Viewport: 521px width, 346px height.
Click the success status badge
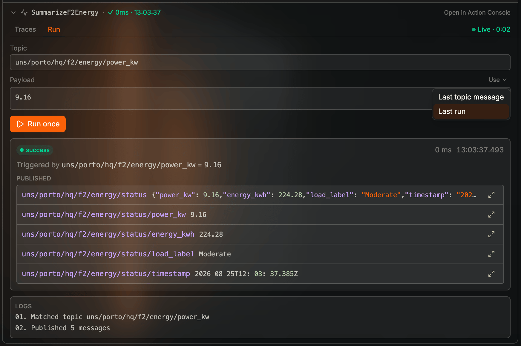click(35, 150)
